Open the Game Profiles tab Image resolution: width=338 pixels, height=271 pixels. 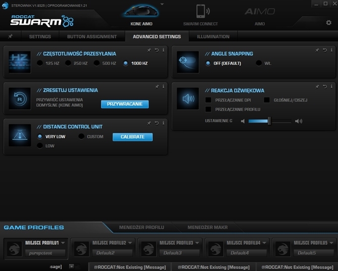pyautogui.click(x=34, y=228)
